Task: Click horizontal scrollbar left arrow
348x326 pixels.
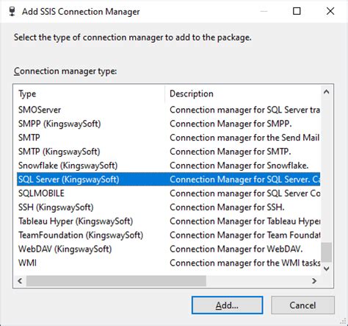Action: tap(21, 280)
